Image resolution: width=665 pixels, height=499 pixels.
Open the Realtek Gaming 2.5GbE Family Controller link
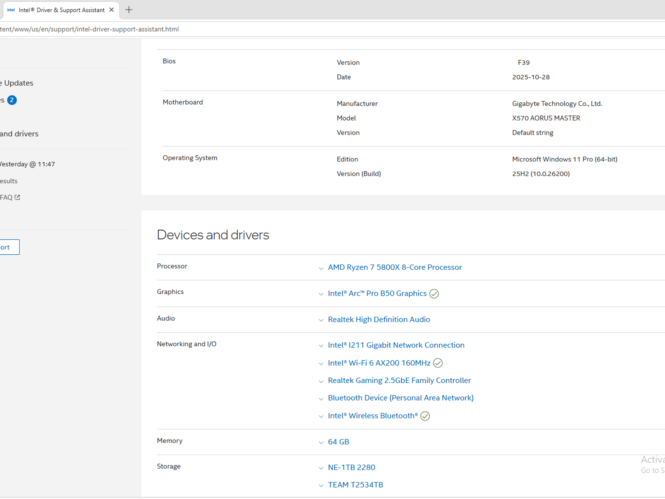point(399,380)
